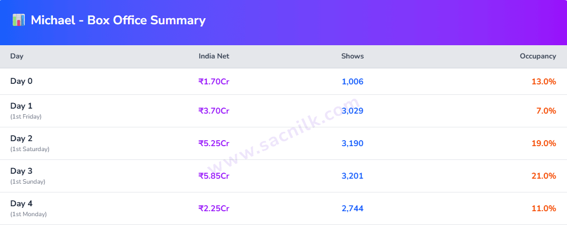The image size is (567, 225).
Task: Select the Day 1 row label
Action: pos(22,106)
